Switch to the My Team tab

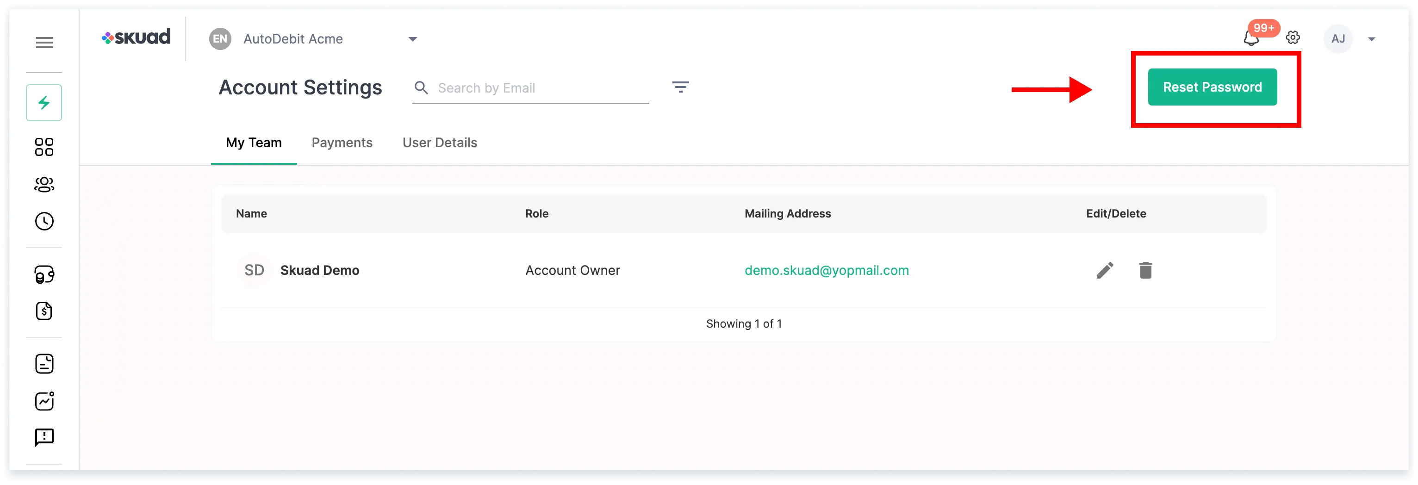254,143
